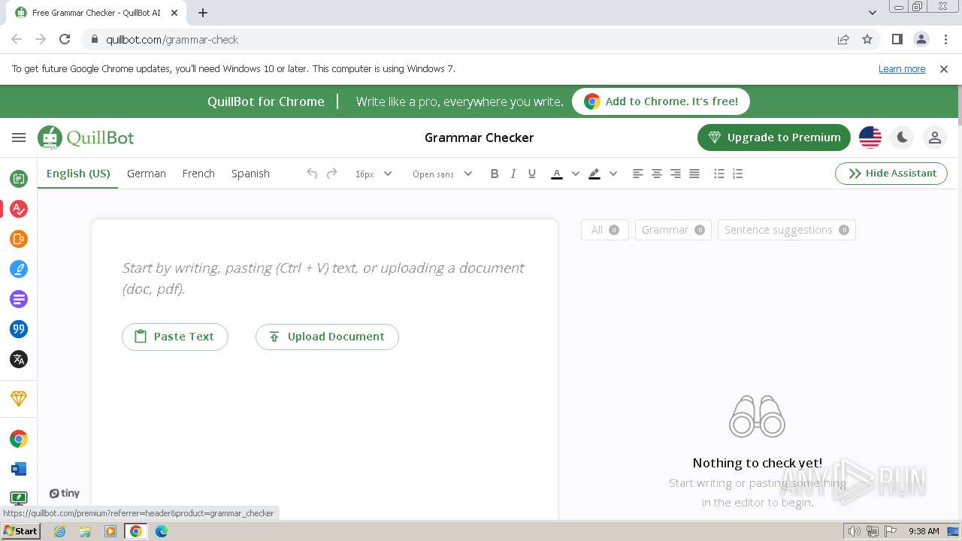Image resolution: width=962 pixels, height=541 pixels.
Task: Click the Upload Document button
Action: tap(327, 337)
